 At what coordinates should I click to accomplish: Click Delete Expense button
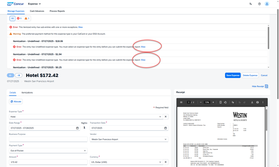[250, 75]
